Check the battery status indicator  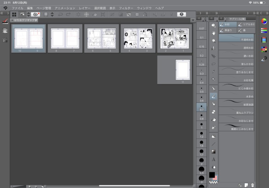coord(263,3)
